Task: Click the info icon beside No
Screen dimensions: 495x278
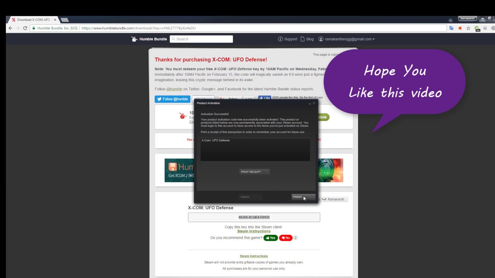Action: pos(295,238)
